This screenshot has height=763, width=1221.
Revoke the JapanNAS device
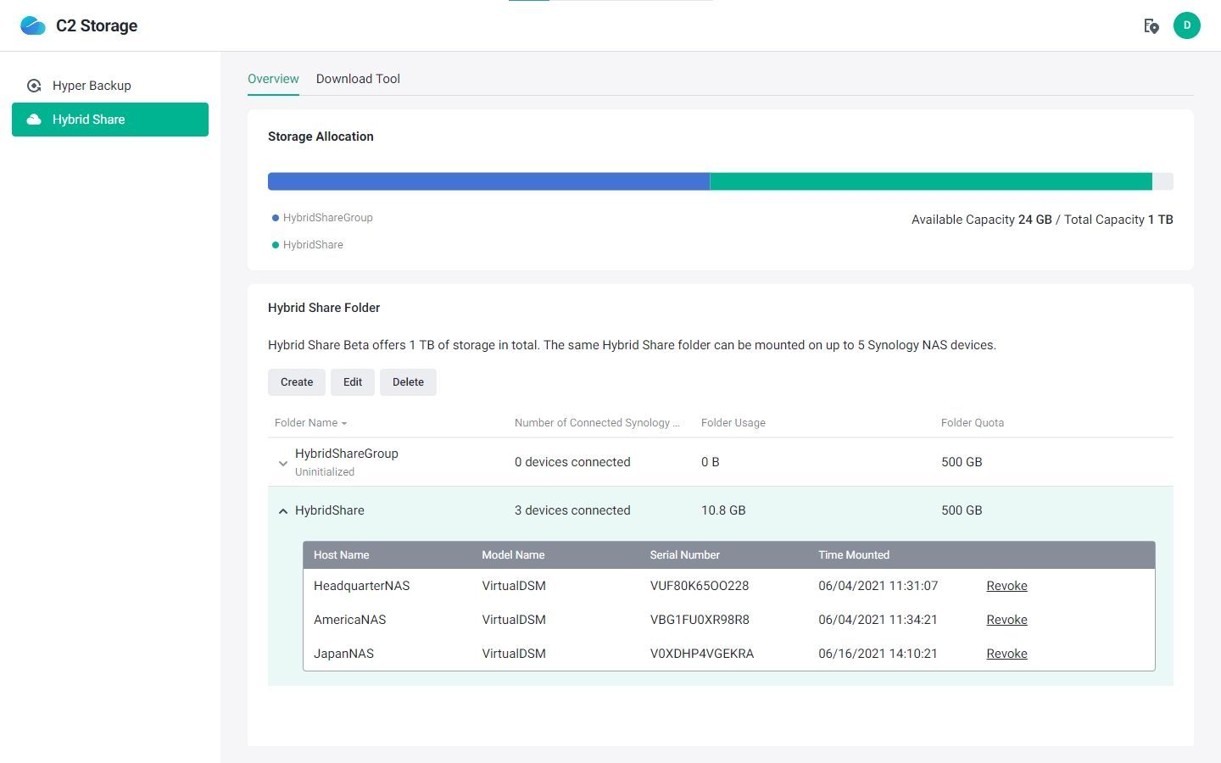pos(1006,654)
